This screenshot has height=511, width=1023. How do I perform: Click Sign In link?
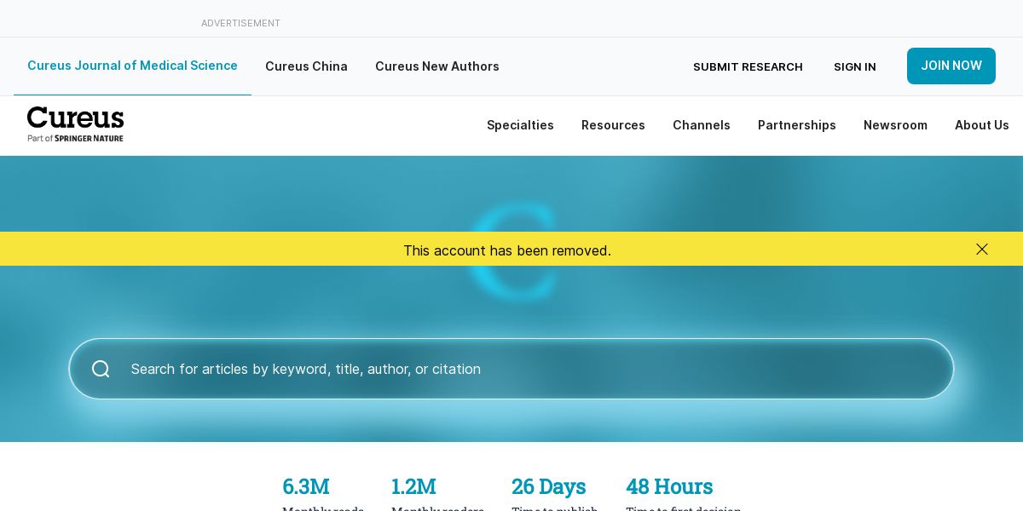coord(855,66)
